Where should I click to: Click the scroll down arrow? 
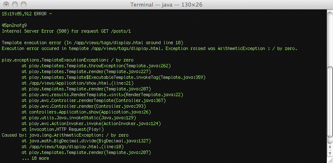tap(330, 153)
